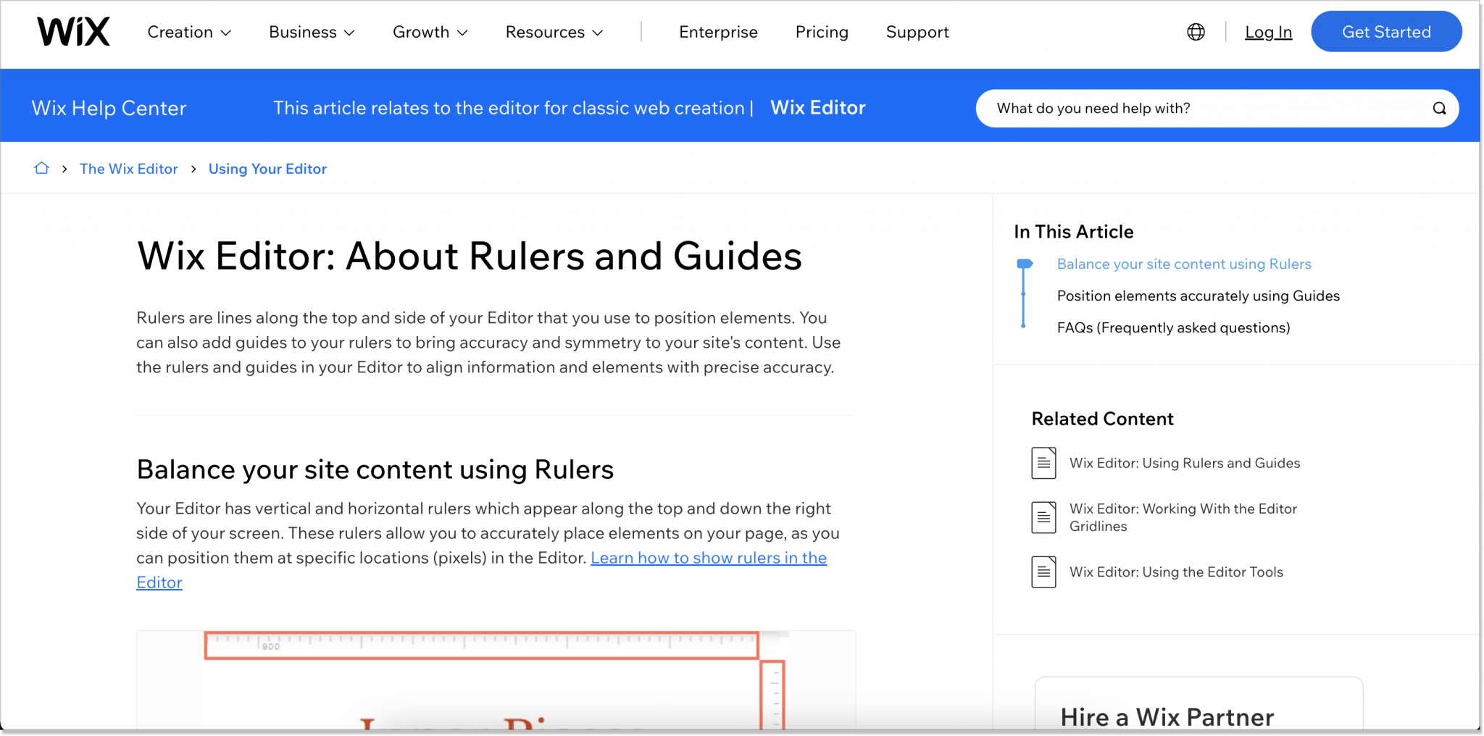This screenshot has width=1484, height=736.
Task: Click the Log In link
Action: [1269, 32]
